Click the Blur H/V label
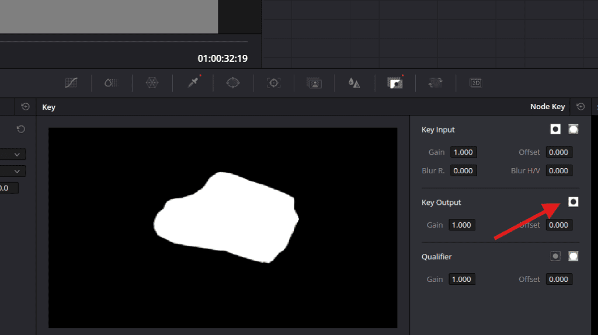The height and width of the screenshot is (335, 598). (525, 171)
